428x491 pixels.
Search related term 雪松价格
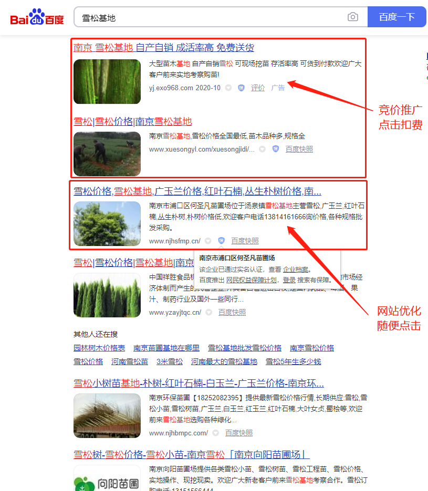88,361
